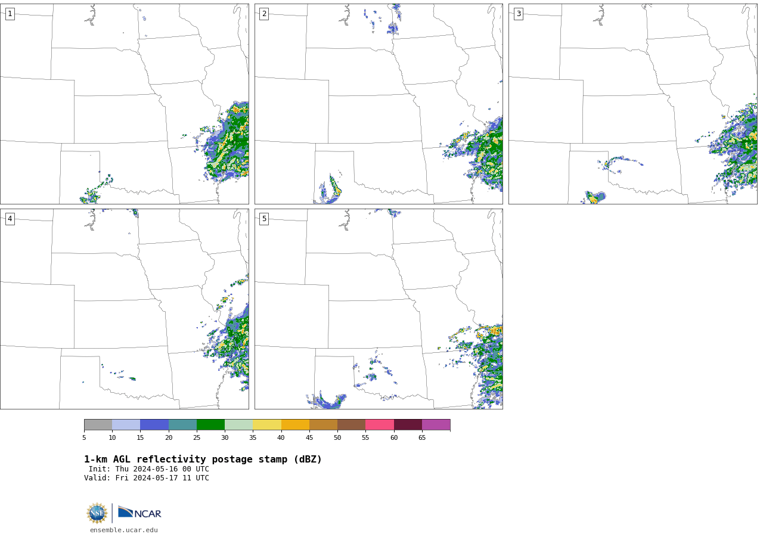Click the dark green 25-30 dBZ swatch

(x=210, y=424)
